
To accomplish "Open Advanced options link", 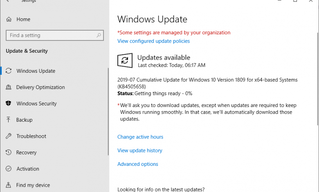I will (138, 164).
